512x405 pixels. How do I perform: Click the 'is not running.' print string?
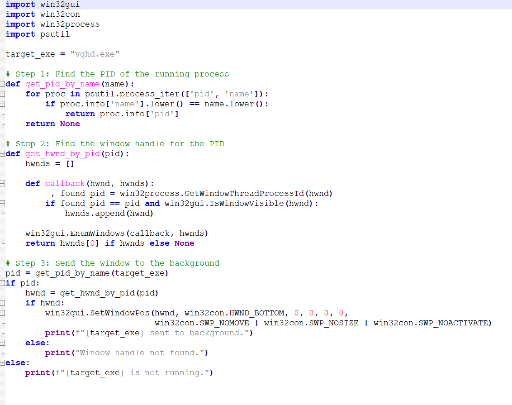click(x=170, y=373)
